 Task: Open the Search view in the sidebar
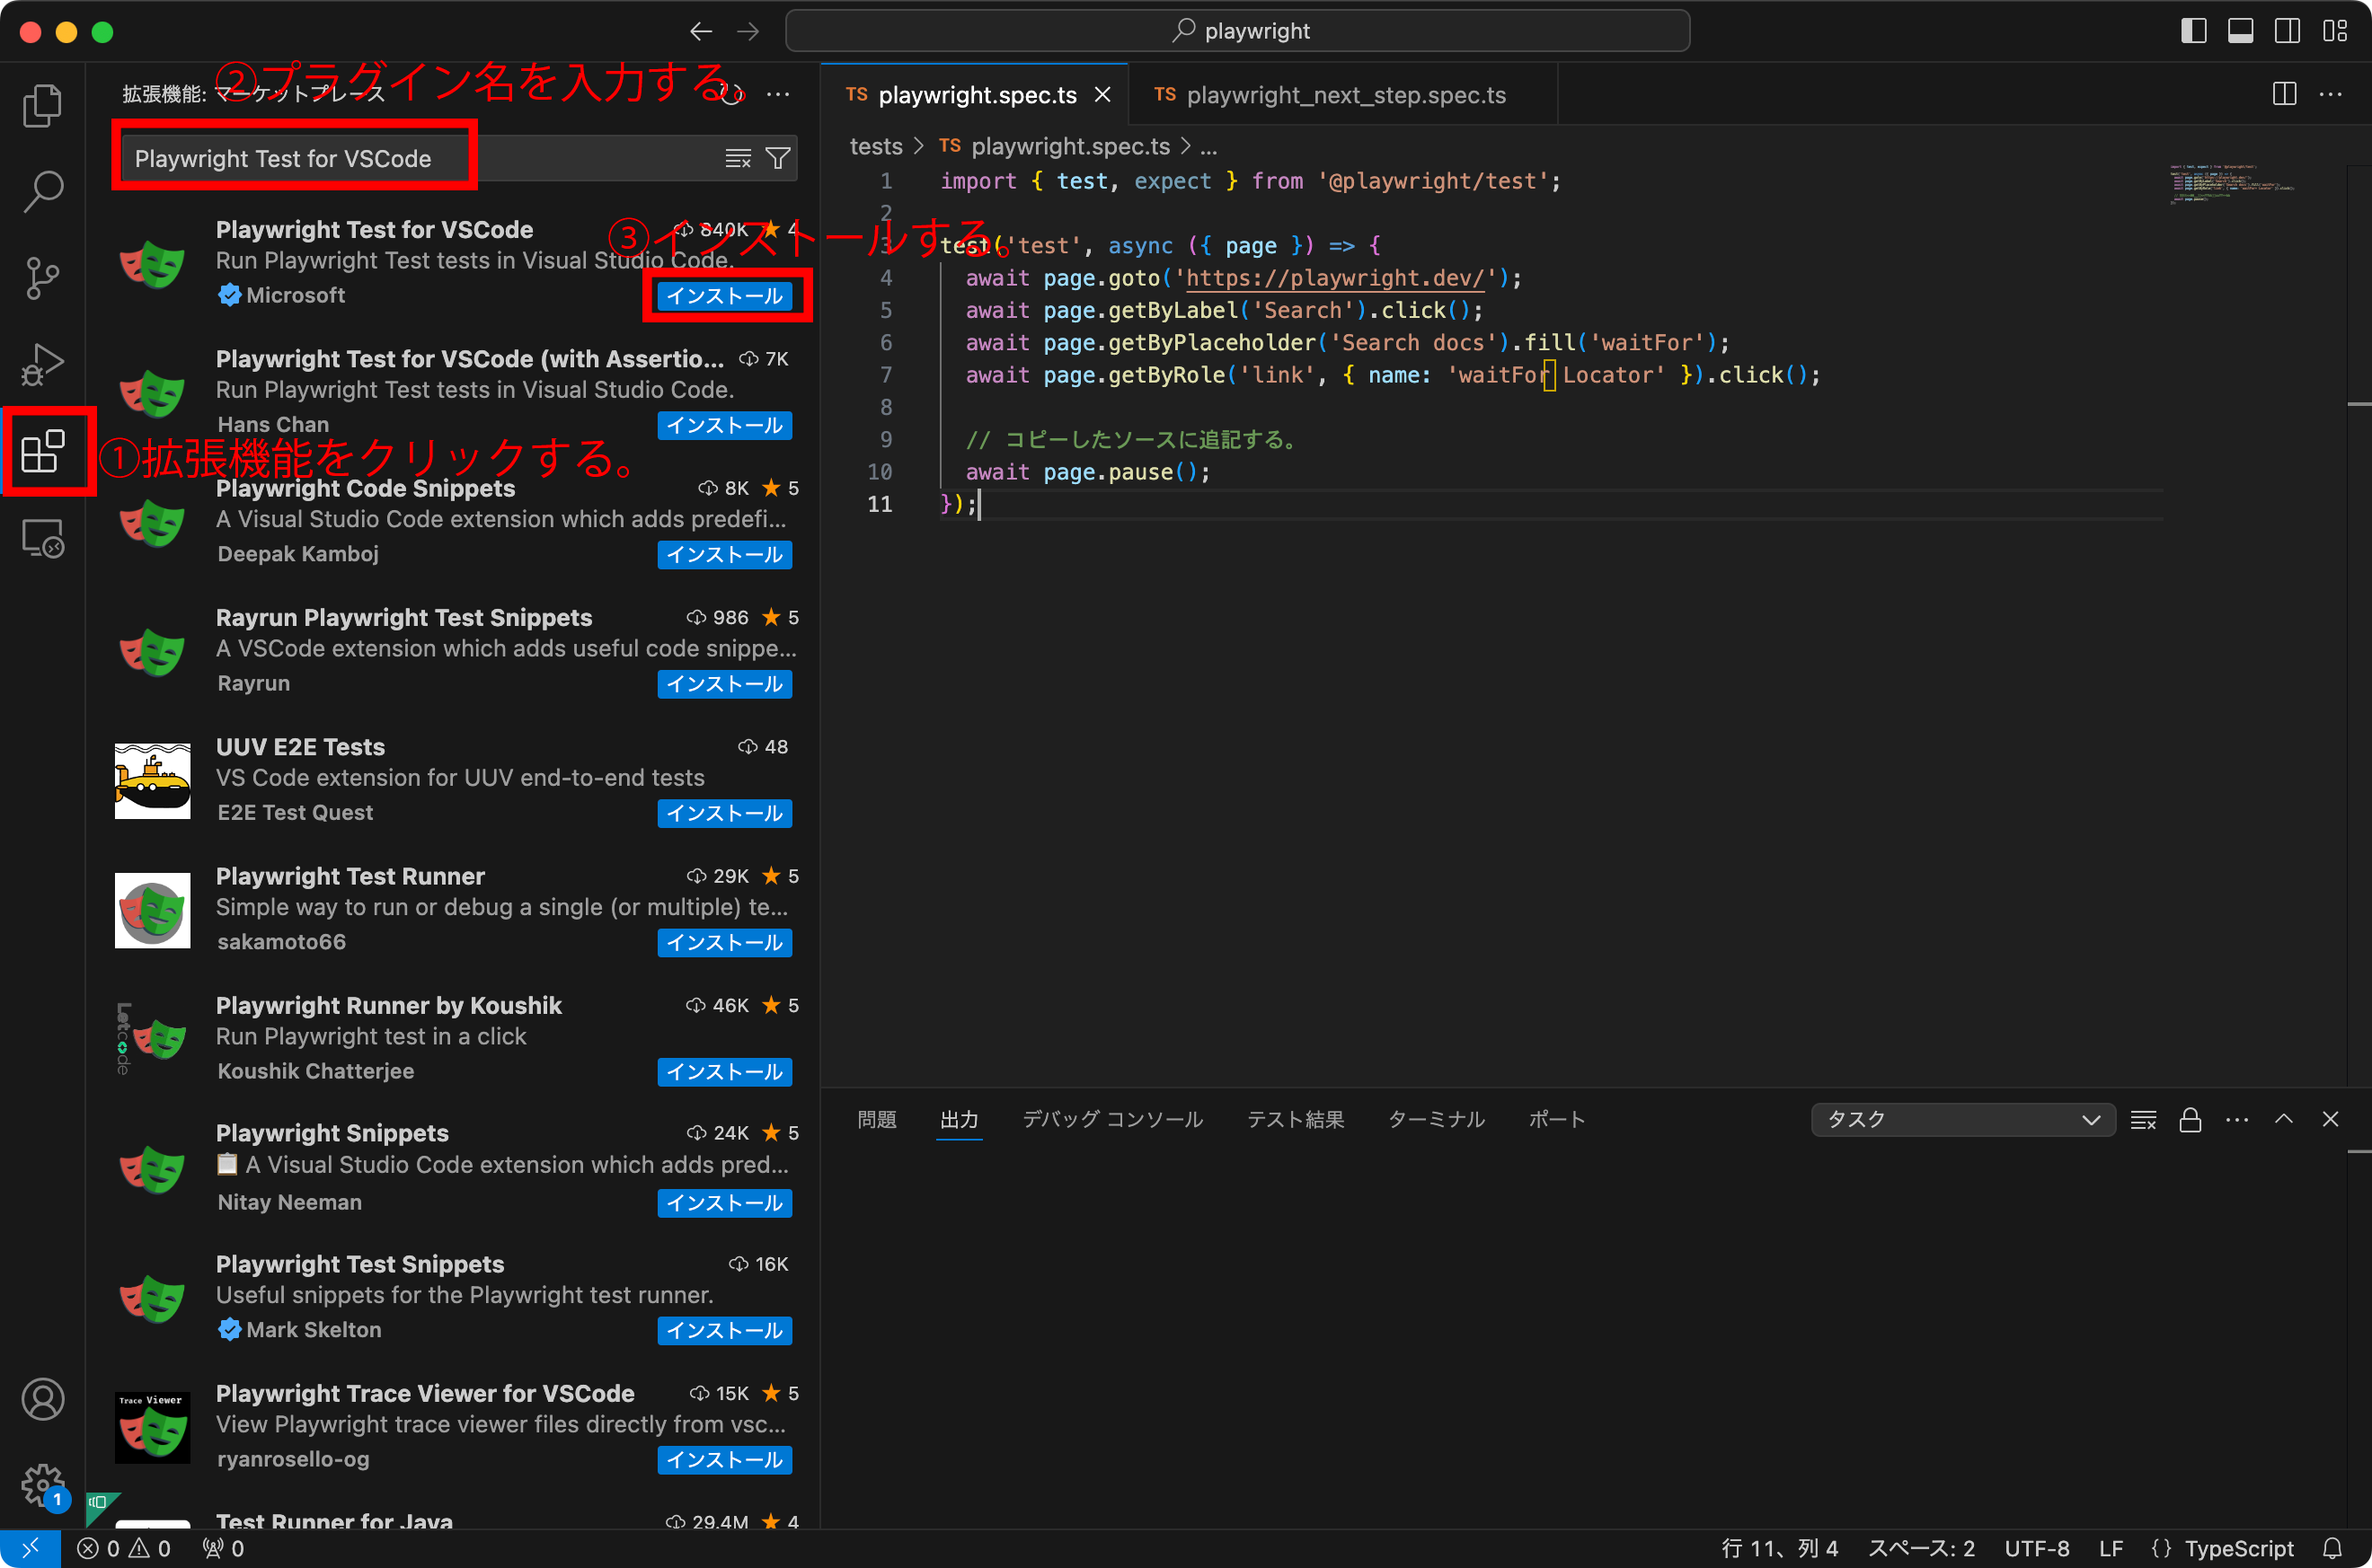pyautogui.click(x=43, y=190)
